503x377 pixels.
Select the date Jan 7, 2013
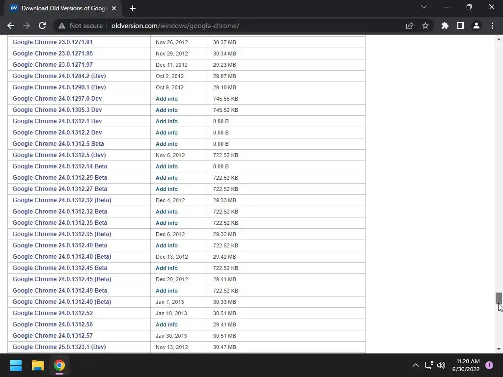click(169, 302)
